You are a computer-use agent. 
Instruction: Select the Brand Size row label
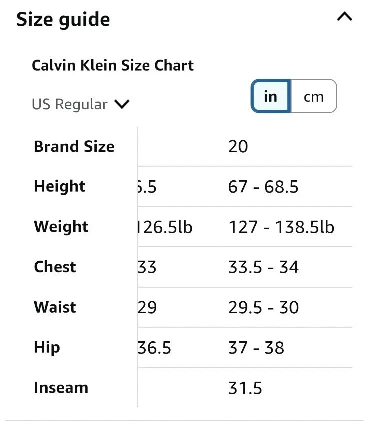pyautogui.click(x=74, y=147)
